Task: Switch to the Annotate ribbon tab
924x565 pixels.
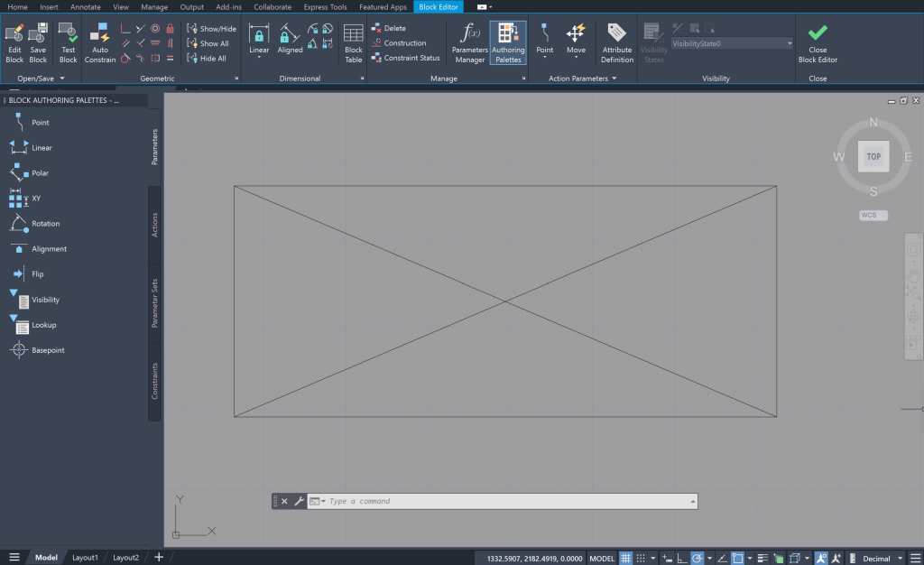Action: click(85, 6)
